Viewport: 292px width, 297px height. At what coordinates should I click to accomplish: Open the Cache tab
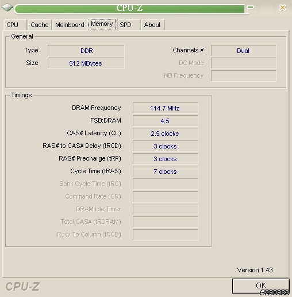(x=40, y=25)
